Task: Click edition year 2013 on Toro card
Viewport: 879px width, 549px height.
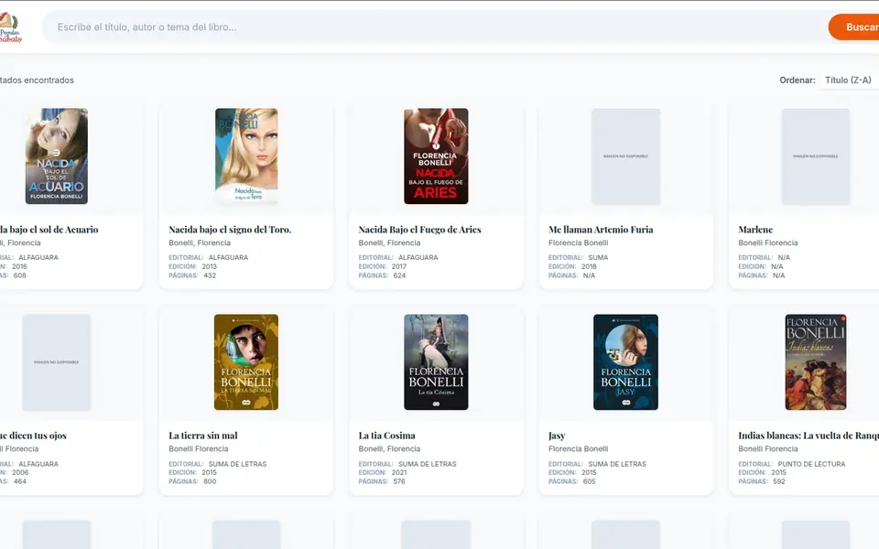Action: point(209,266)
